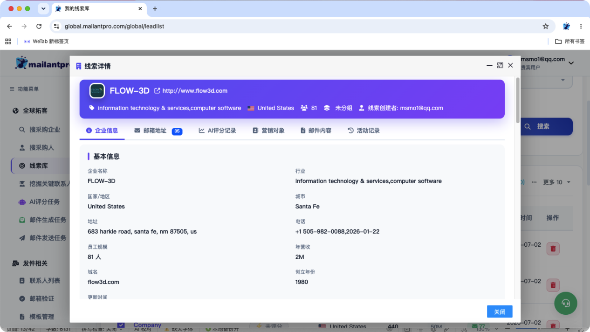Click the 年营收 value 2M
590x332 pixels.
pyautogui.click(x=300, y=257)
